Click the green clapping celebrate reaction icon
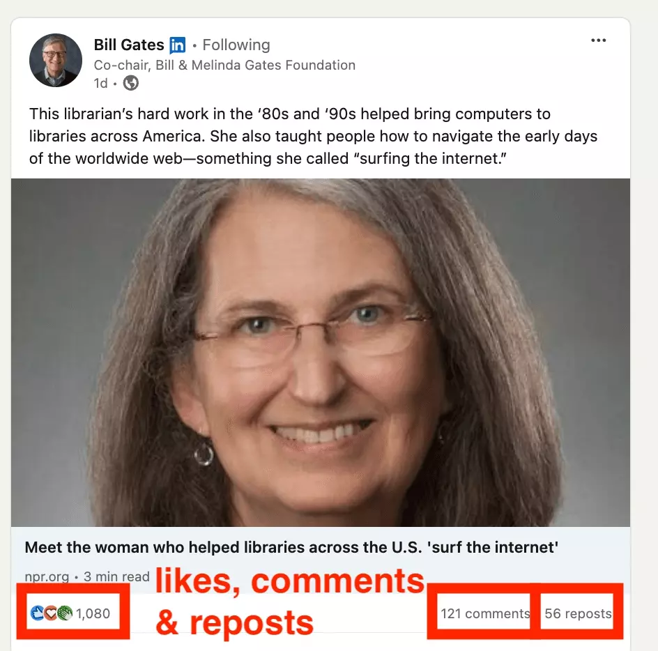658x651 pixels. click(x=64, y=613)
